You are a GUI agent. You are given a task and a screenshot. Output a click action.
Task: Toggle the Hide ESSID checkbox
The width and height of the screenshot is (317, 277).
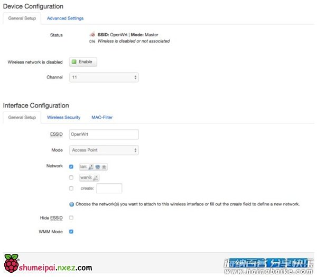(x=71, y=218)
